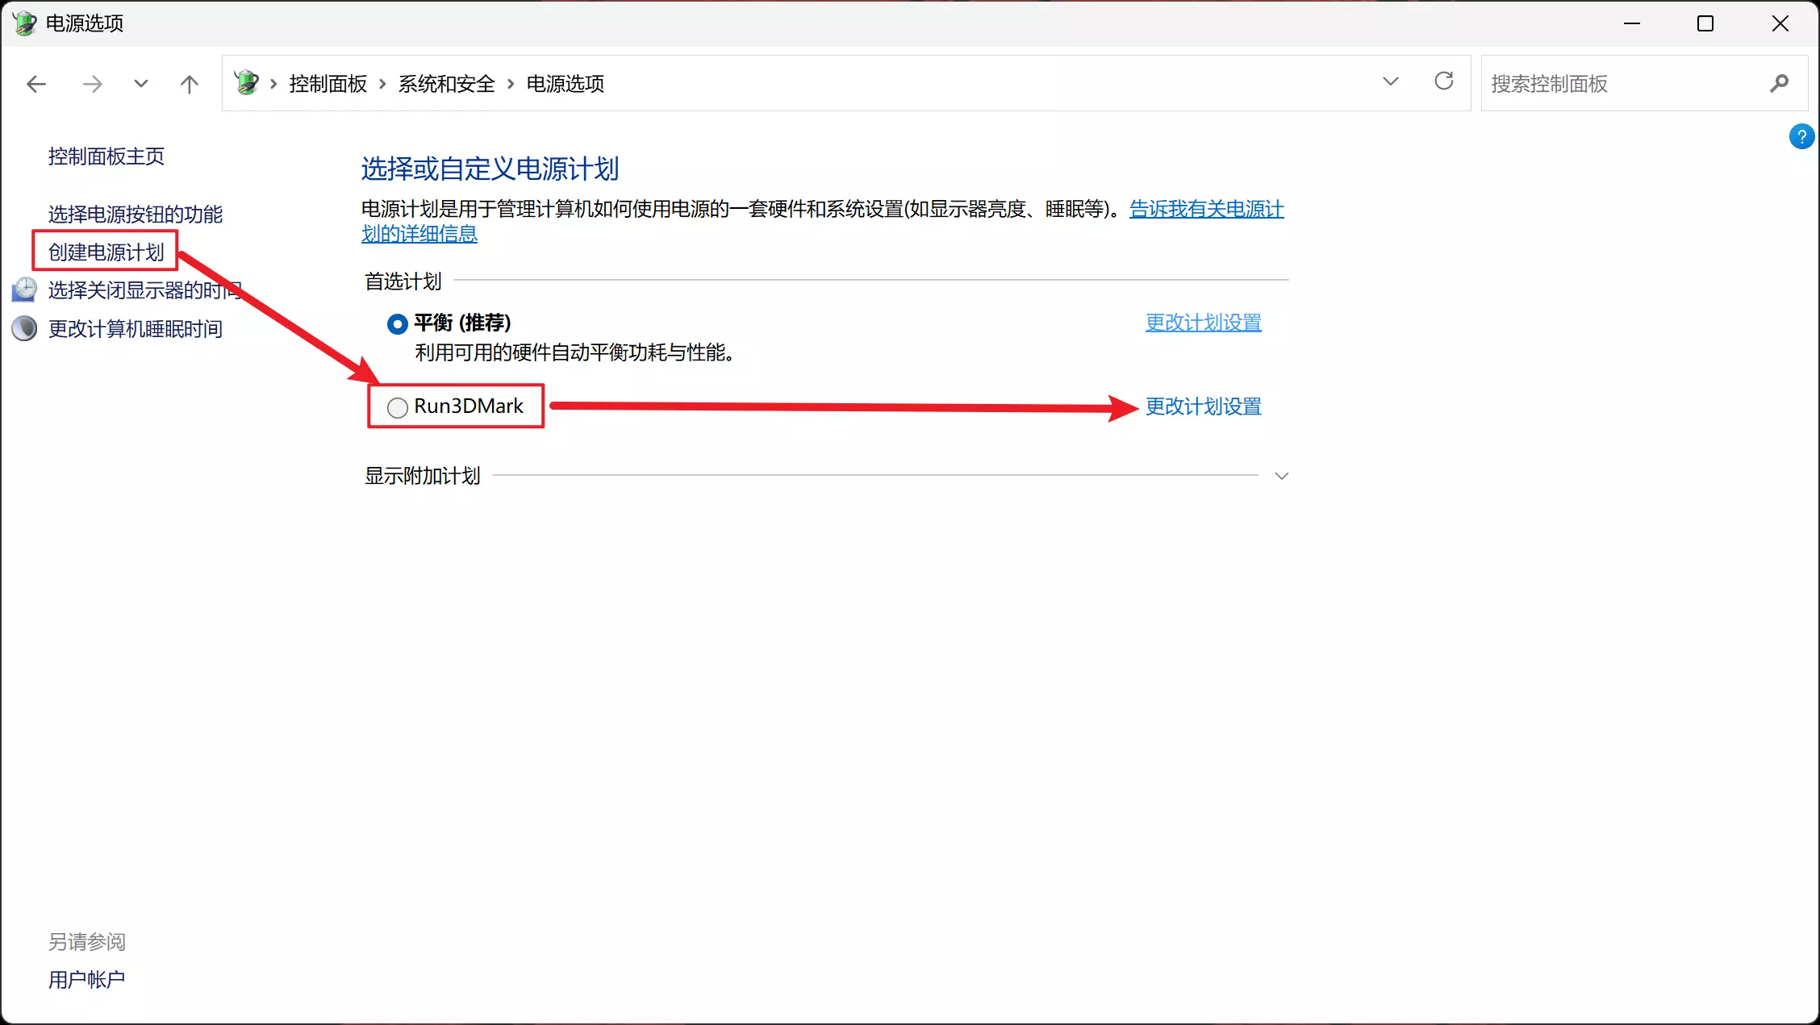Click the Power Options icon in address bar

[x=246, y=82]
